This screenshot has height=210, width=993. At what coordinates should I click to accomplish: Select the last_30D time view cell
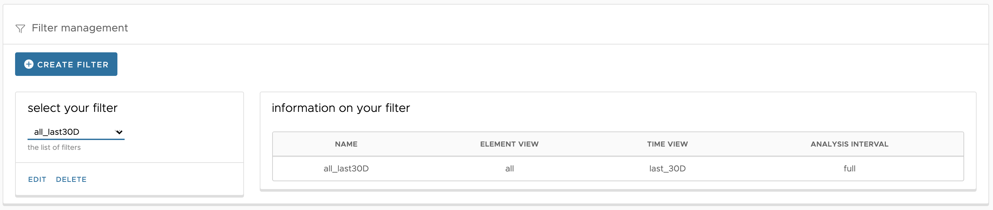click(x=667, y=168)
